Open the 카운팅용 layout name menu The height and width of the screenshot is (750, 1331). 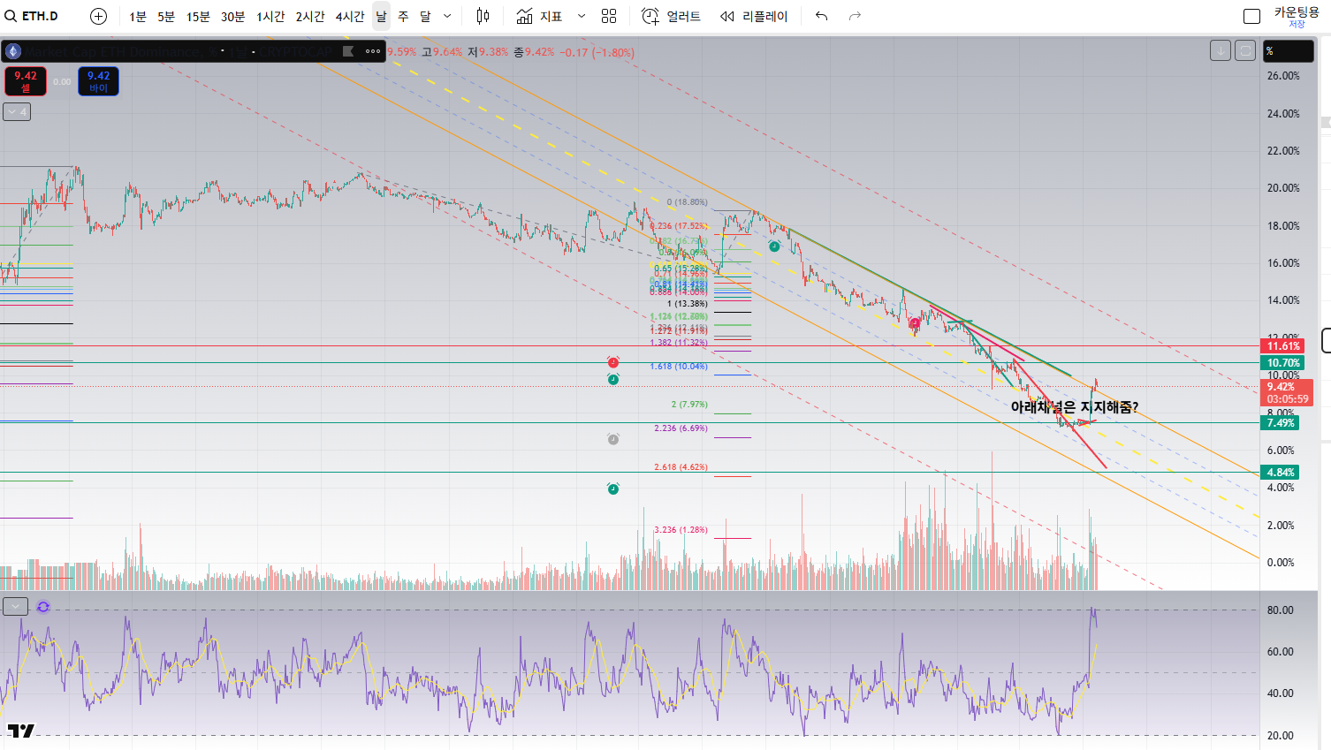pyautogui.click(x=1297, y=12)
